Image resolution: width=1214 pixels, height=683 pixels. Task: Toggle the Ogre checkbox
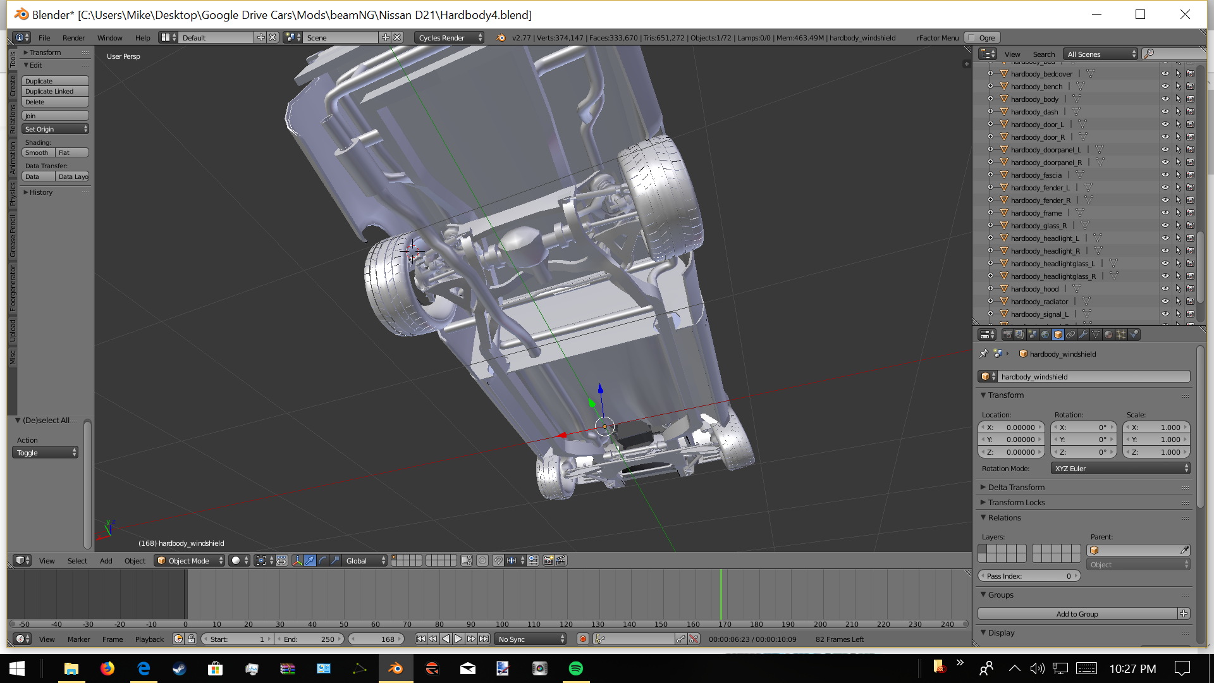pos(972,38)
